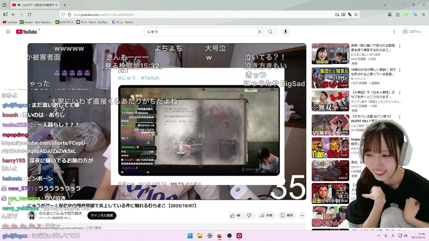The image size is (429, 241).
Task: Open the red app icon in taskbar
Action: point(239,236)
